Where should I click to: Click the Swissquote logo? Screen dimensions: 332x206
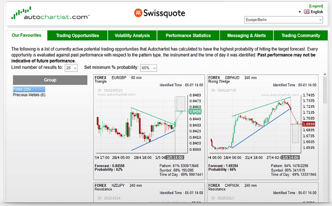[160, 13]
